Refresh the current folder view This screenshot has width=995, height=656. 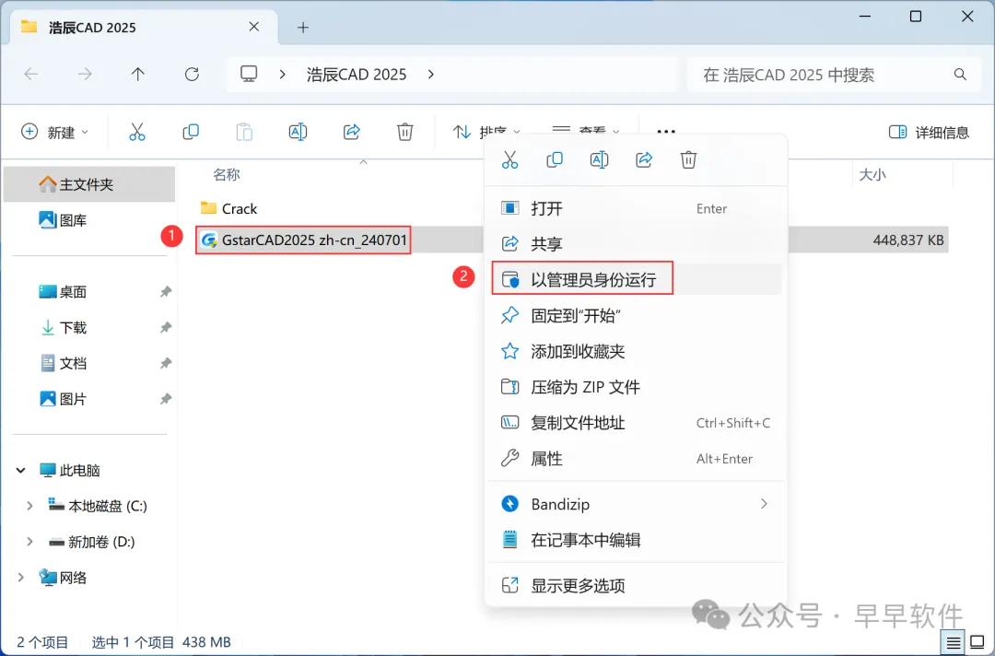click(192, 75)
